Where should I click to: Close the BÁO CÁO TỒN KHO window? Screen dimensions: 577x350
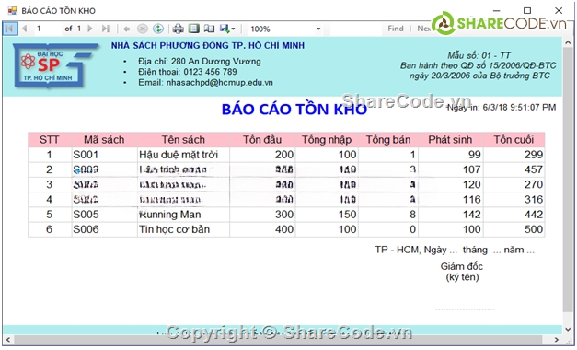click(559, 10)
